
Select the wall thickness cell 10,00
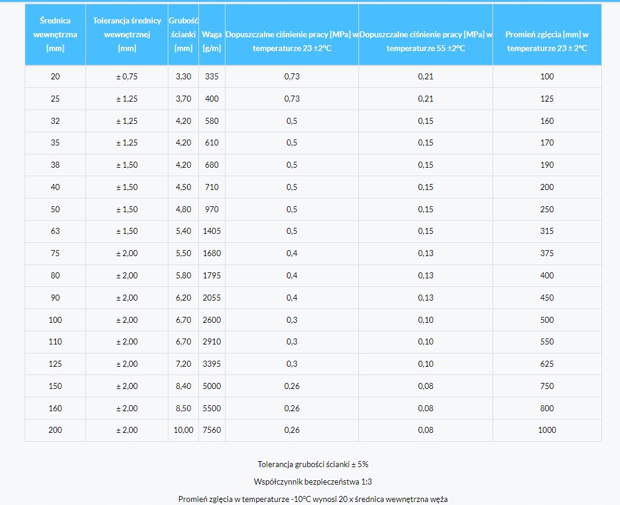pyautogui.click(x=183, y=430)
